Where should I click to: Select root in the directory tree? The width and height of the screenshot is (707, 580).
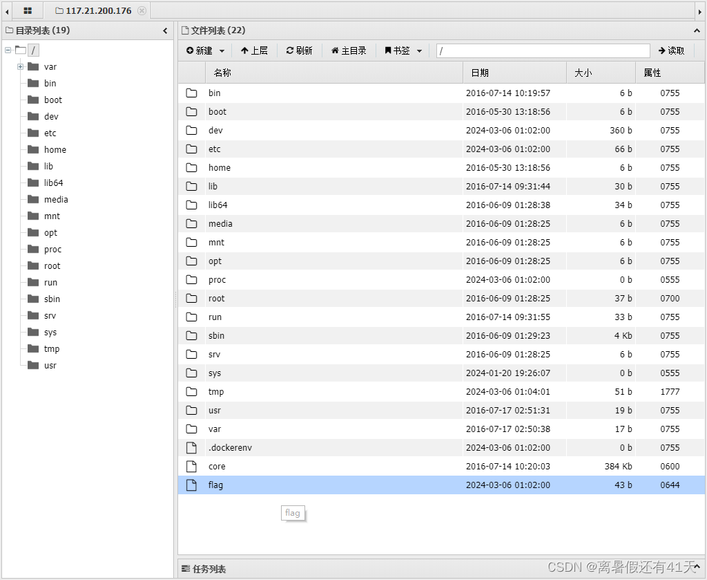click(52, 266)
